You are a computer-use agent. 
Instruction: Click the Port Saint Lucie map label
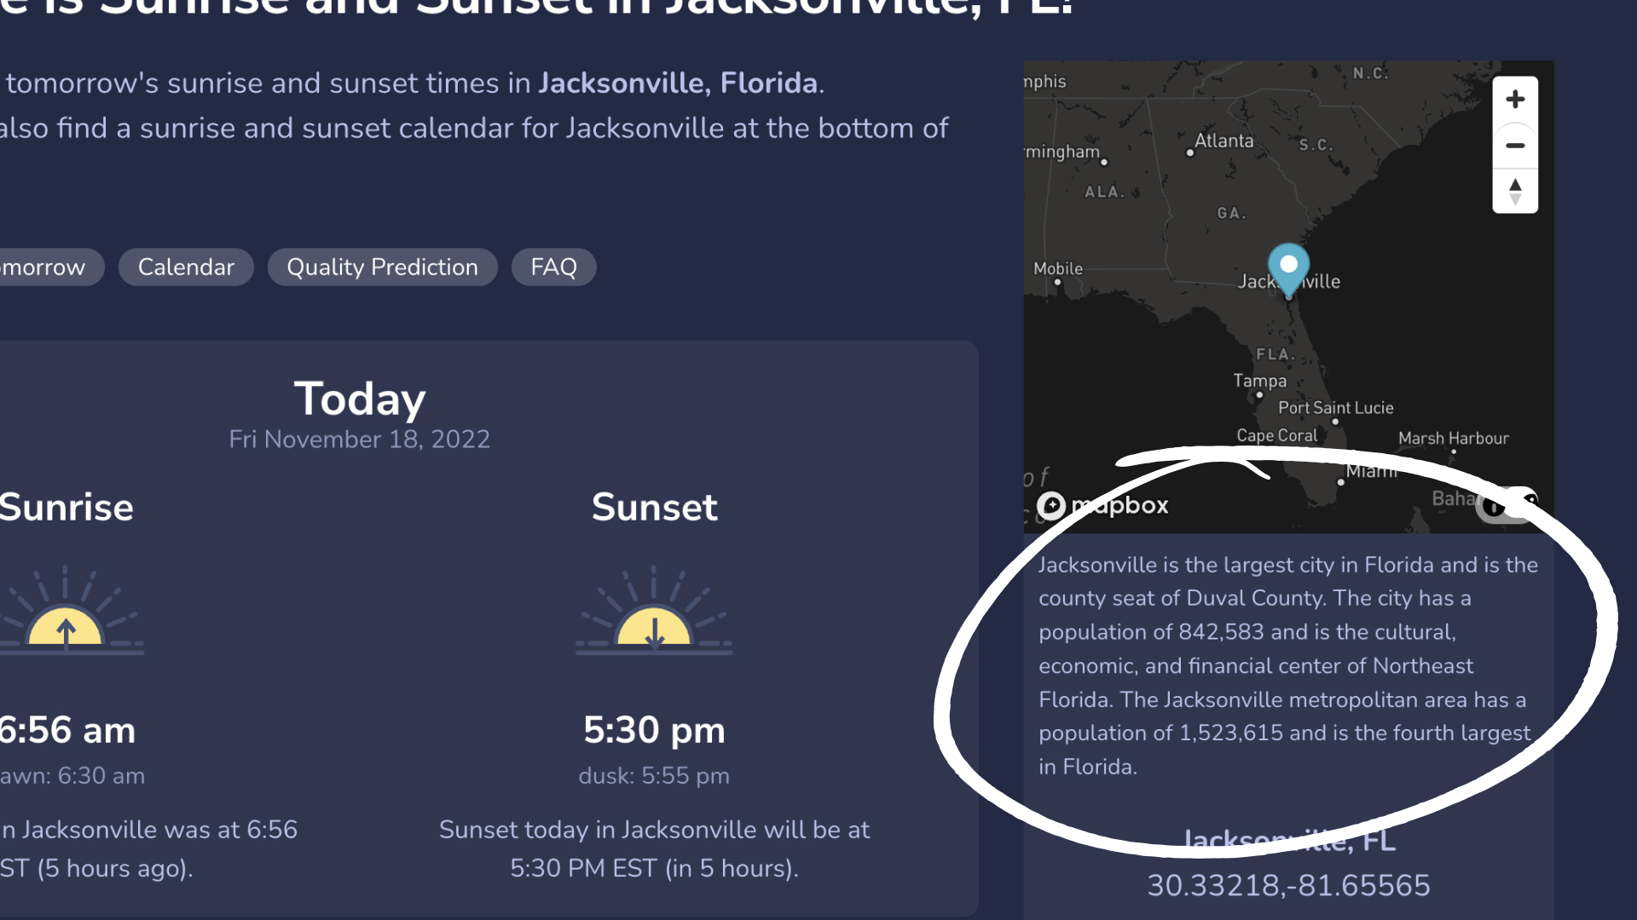1335,408
